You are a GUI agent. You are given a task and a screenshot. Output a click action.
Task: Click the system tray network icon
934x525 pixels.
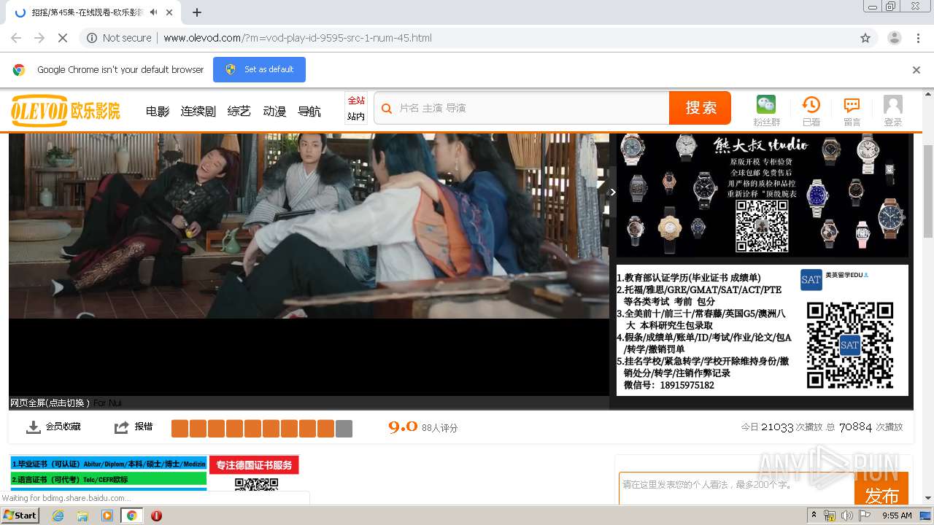coord(830,516)
